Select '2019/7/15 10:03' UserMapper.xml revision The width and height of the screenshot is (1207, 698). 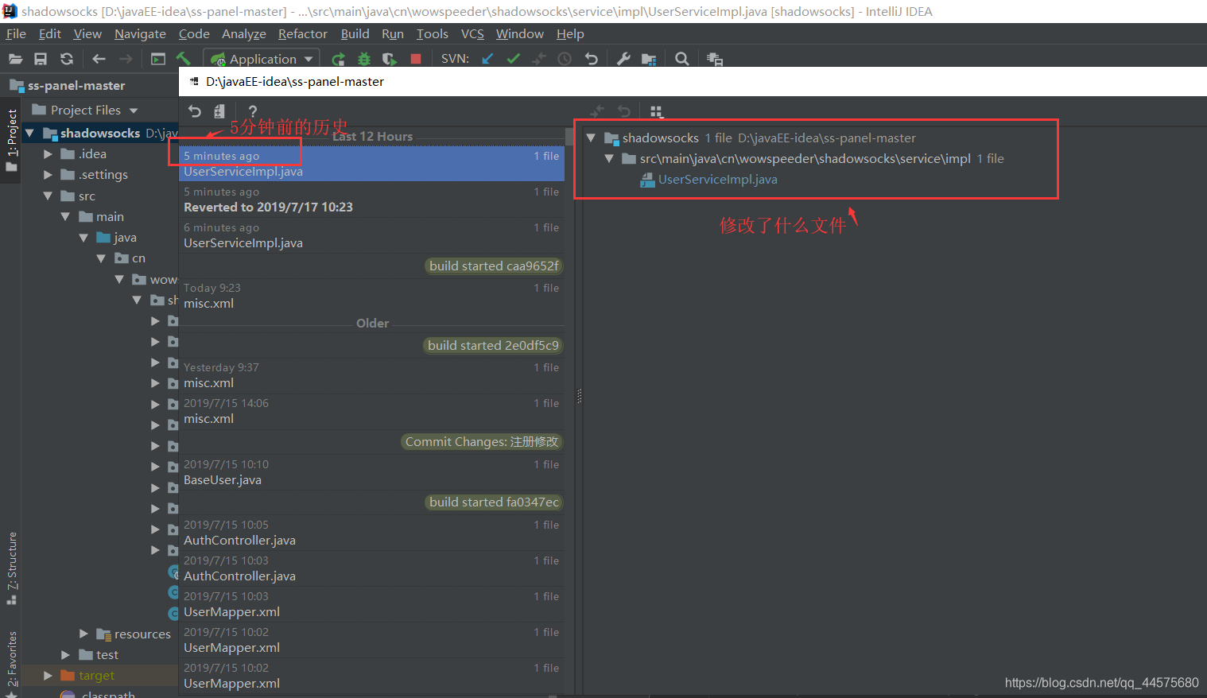coord(371,604)
